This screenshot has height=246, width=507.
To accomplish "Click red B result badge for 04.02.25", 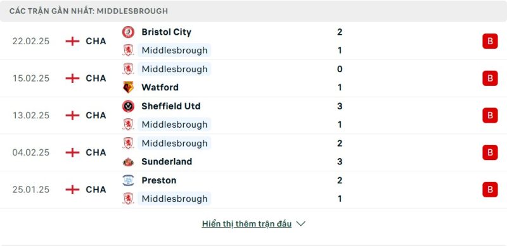I will pyautogui.click(x=490, y=152).
